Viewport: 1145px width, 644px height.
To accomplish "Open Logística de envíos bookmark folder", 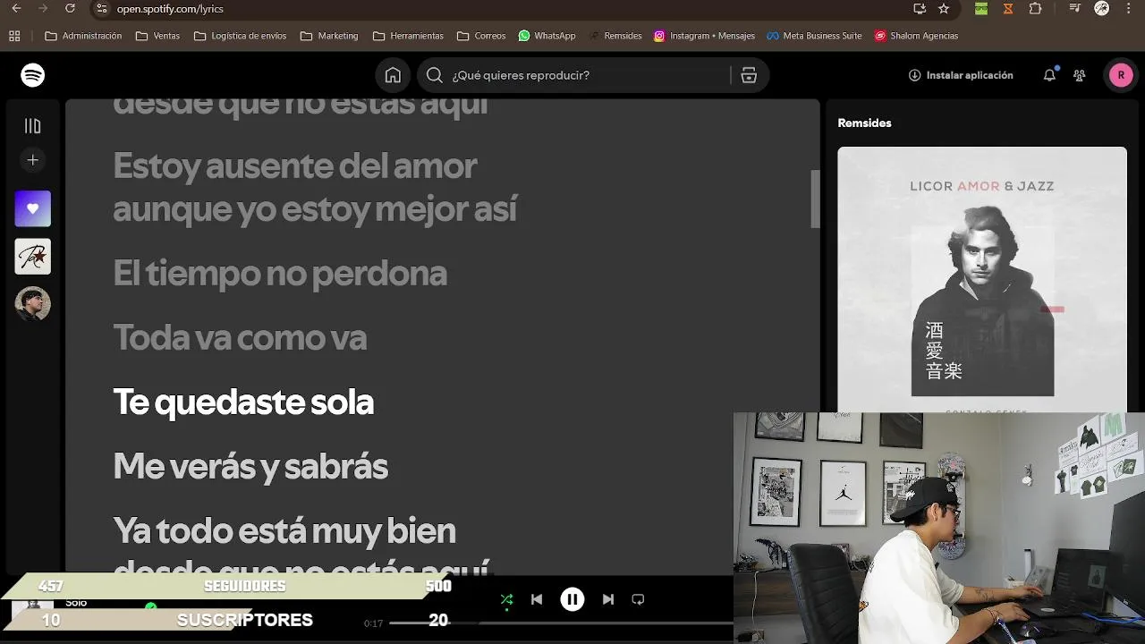I will click(240, 37).
